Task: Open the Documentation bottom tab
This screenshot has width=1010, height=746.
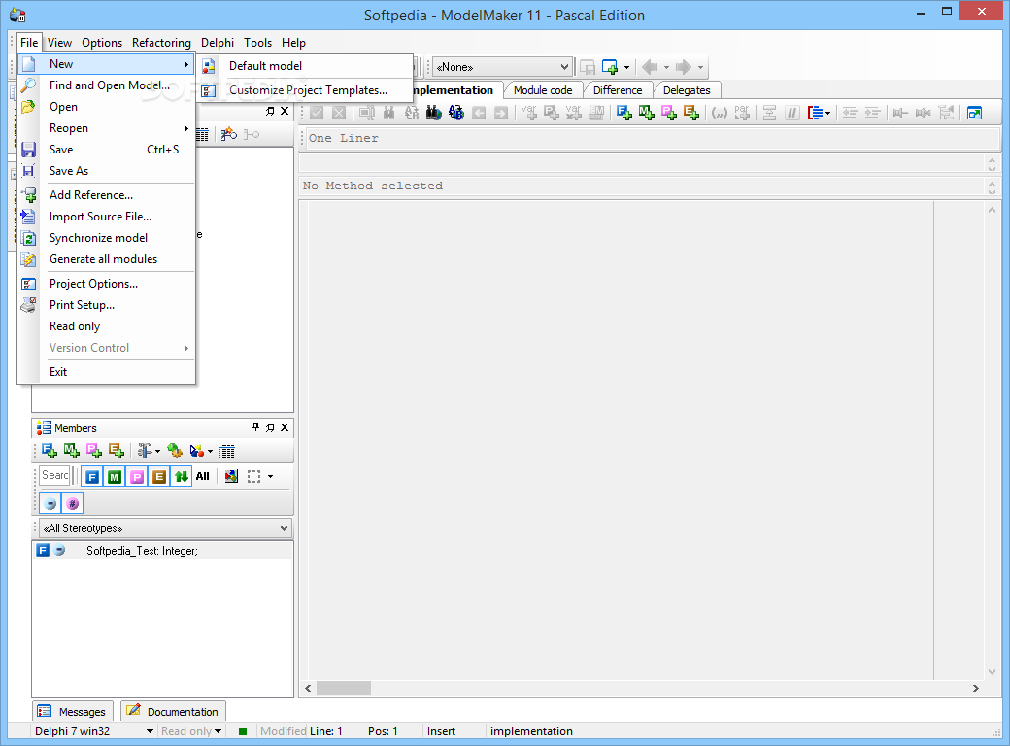Action: (173, 711)
